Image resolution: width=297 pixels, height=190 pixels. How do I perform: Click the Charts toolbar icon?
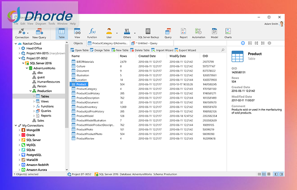coord(228,32)
